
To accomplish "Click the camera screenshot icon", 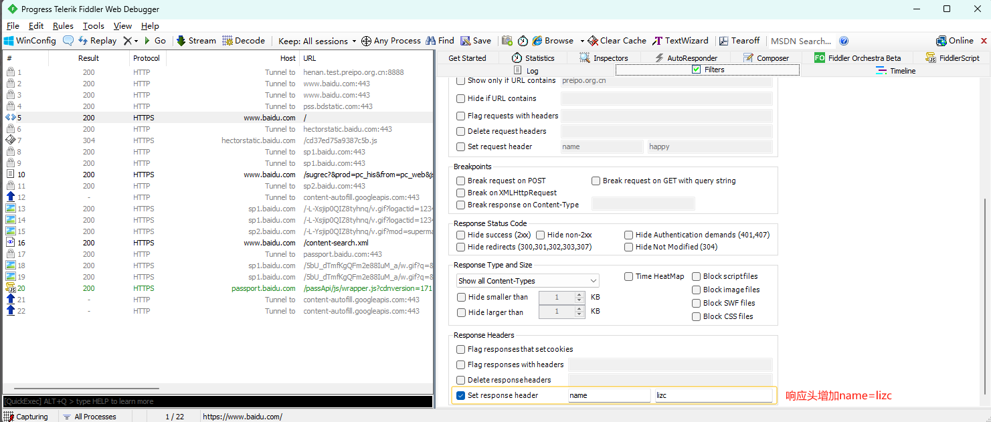I will (x=507, y=41).
